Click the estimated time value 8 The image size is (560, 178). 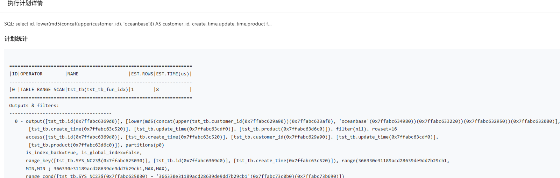click(157, 90)
